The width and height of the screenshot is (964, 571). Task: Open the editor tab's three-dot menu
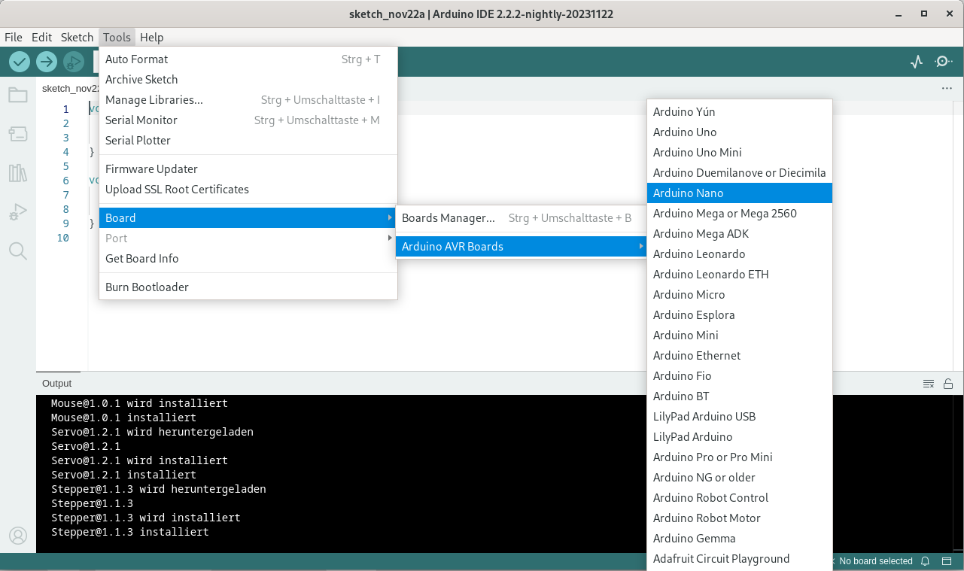[947, 89]
